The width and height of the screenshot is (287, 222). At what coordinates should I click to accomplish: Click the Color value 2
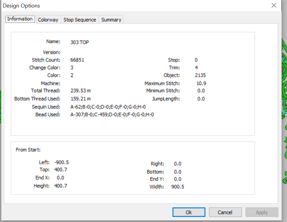[x=72, y=75]
